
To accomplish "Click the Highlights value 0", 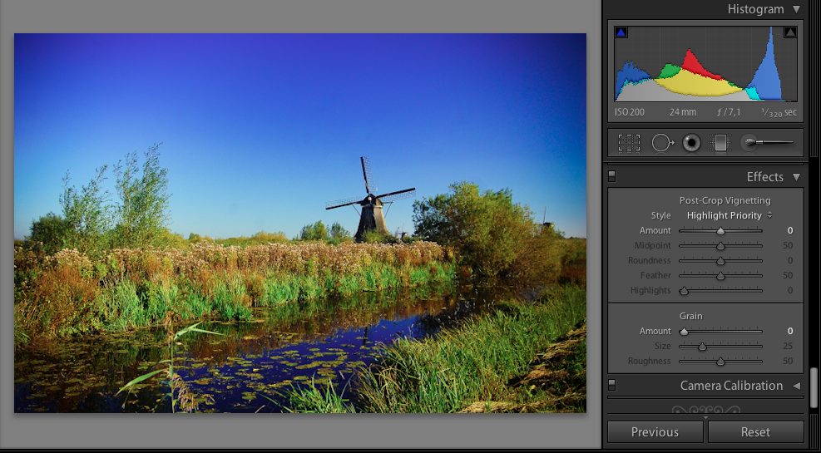I will tap(790, 290).
